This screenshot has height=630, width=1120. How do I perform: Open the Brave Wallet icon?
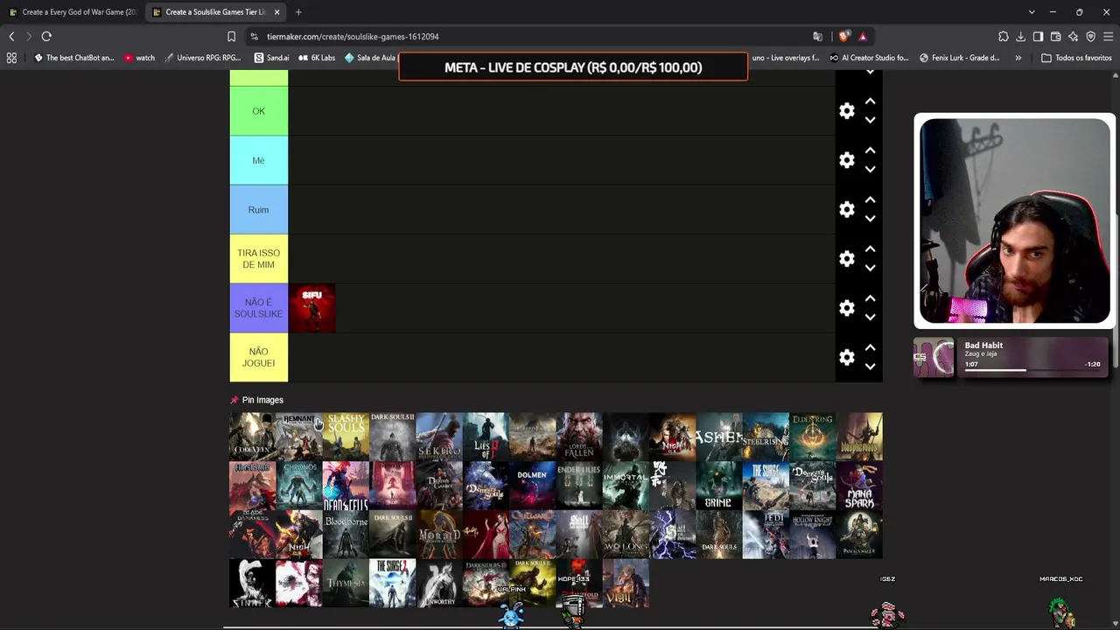(x=1055, y=37)
